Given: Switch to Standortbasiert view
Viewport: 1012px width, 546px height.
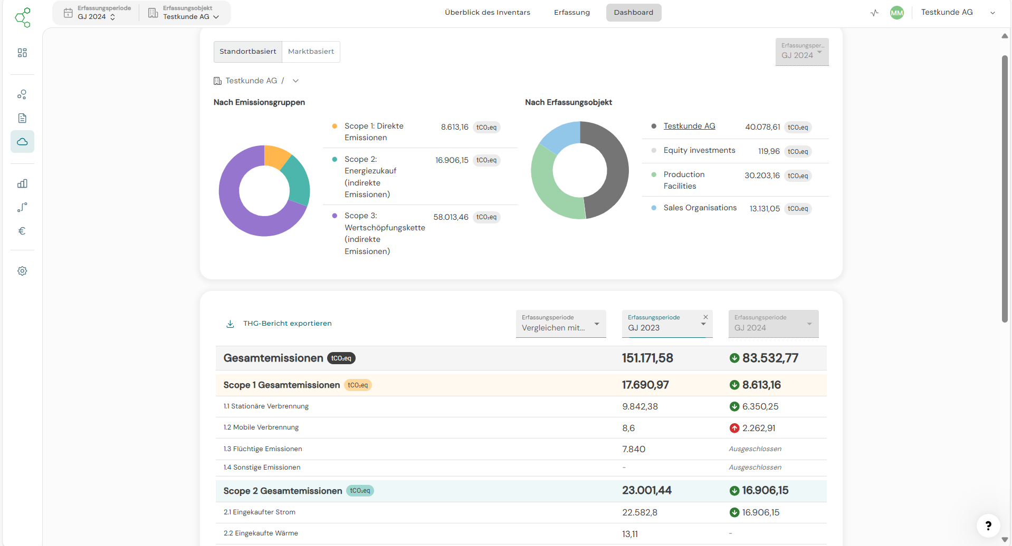Looking at the screenshot, I should pyautogui.click(x=247, y=52).
